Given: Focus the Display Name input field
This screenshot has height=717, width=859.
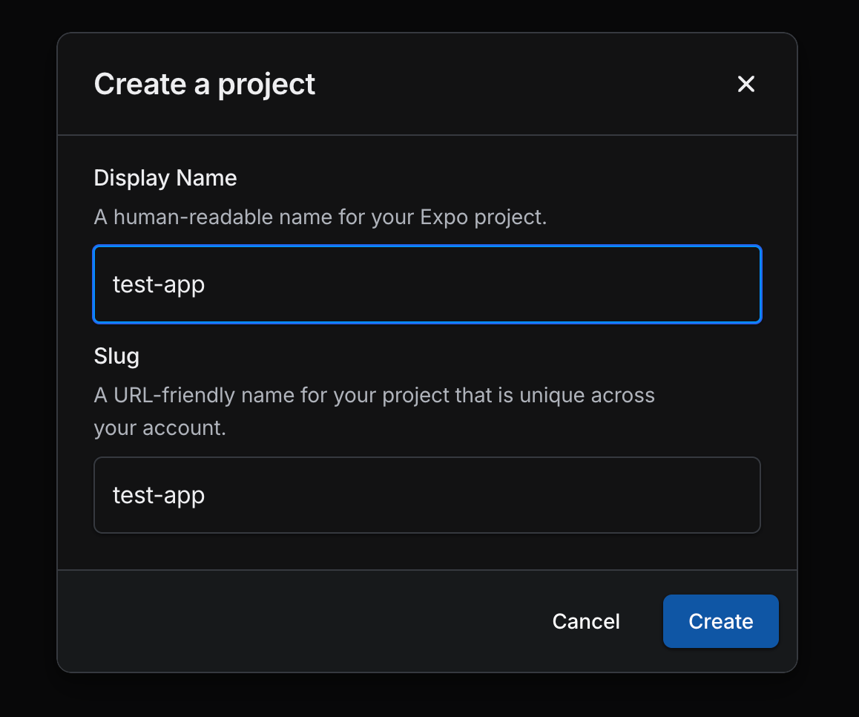Looking at the screenshot, I should pyautogui.click(x=427, y=284).
